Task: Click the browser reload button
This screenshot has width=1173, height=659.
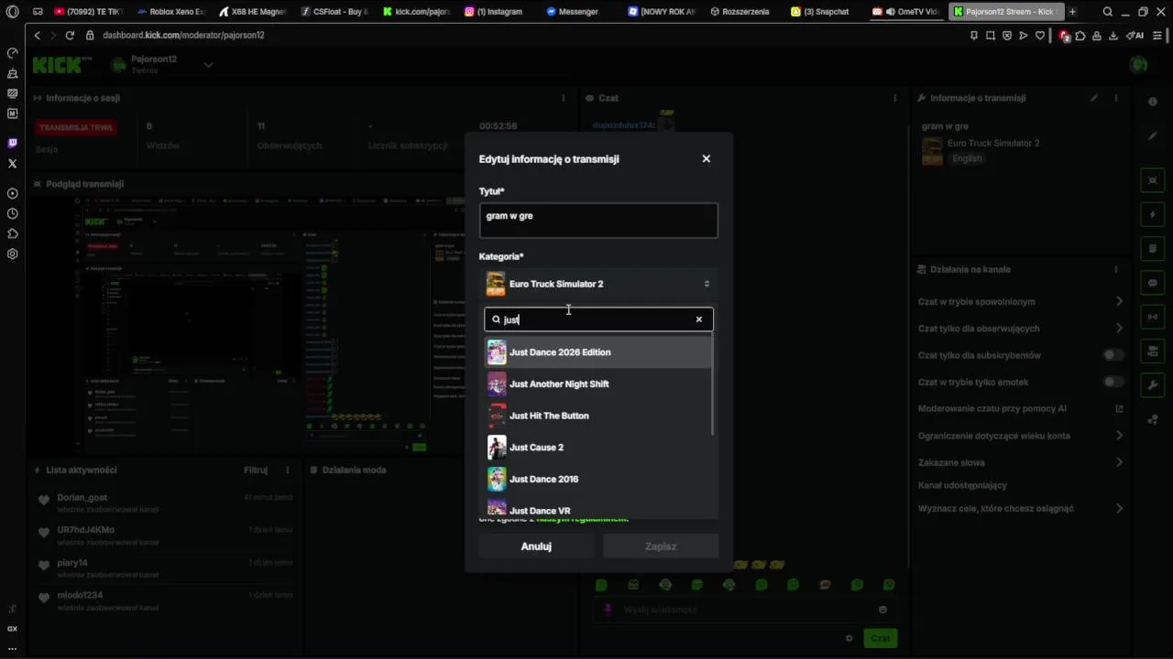Action: tap(70, 35)
